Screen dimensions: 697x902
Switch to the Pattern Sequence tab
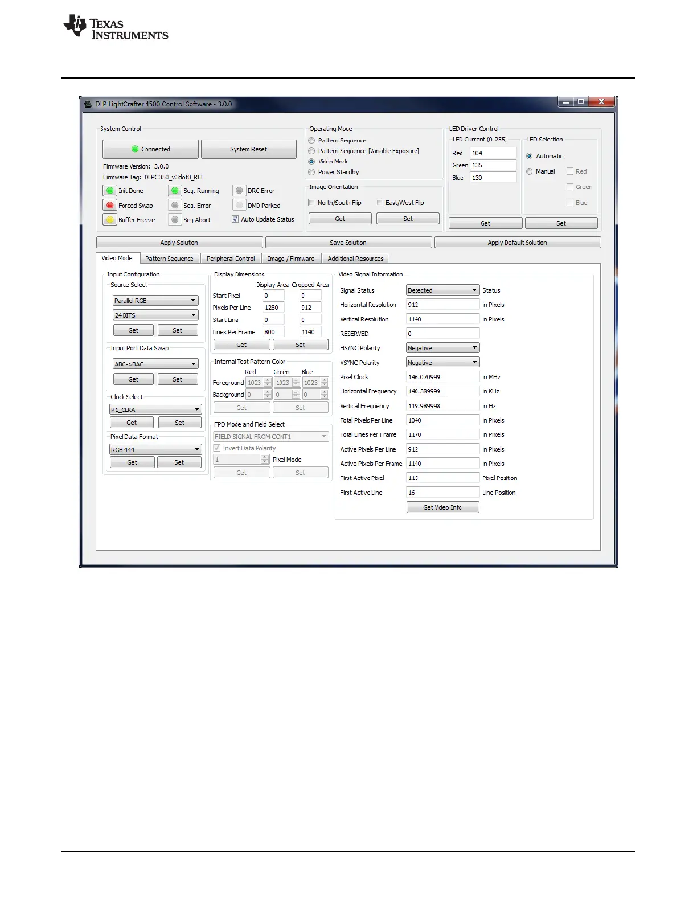point(169,259)
